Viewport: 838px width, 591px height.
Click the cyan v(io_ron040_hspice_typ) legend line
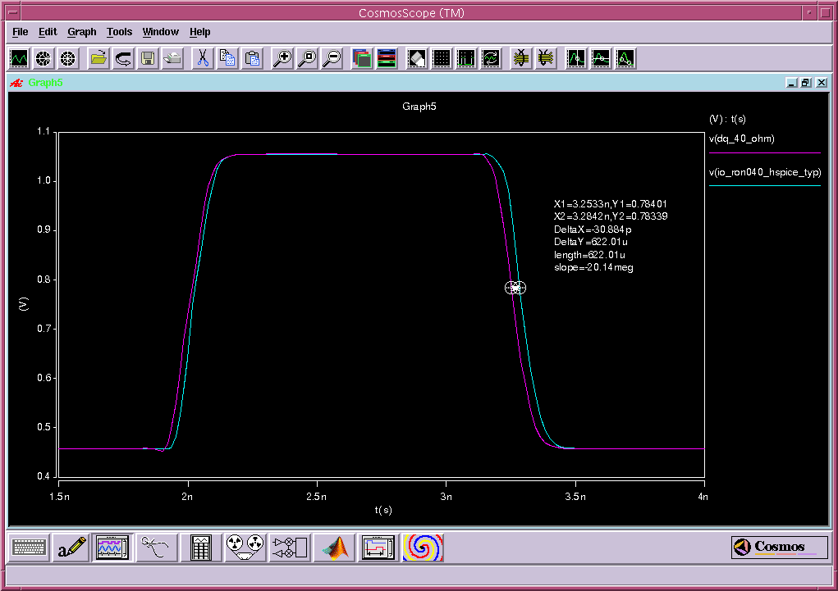click(764, 186)
